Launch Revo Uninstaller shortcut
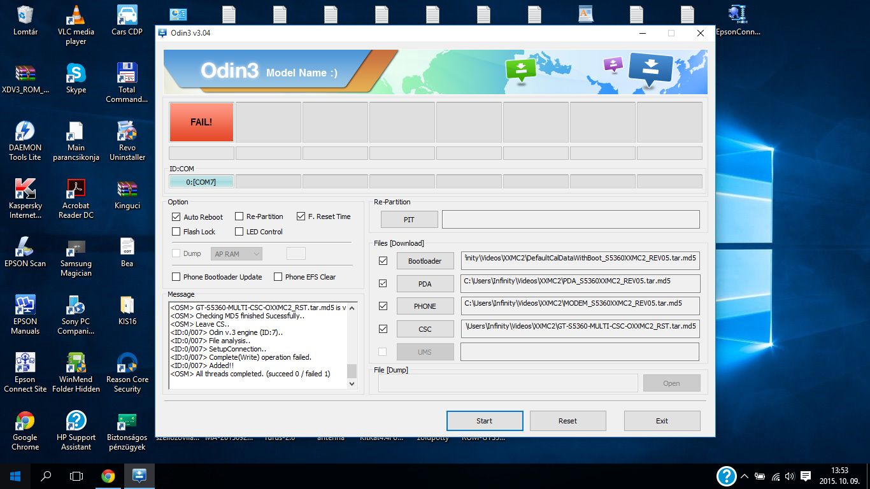The width and height of the screenshot is (870, 489). [x=127, y=141]
